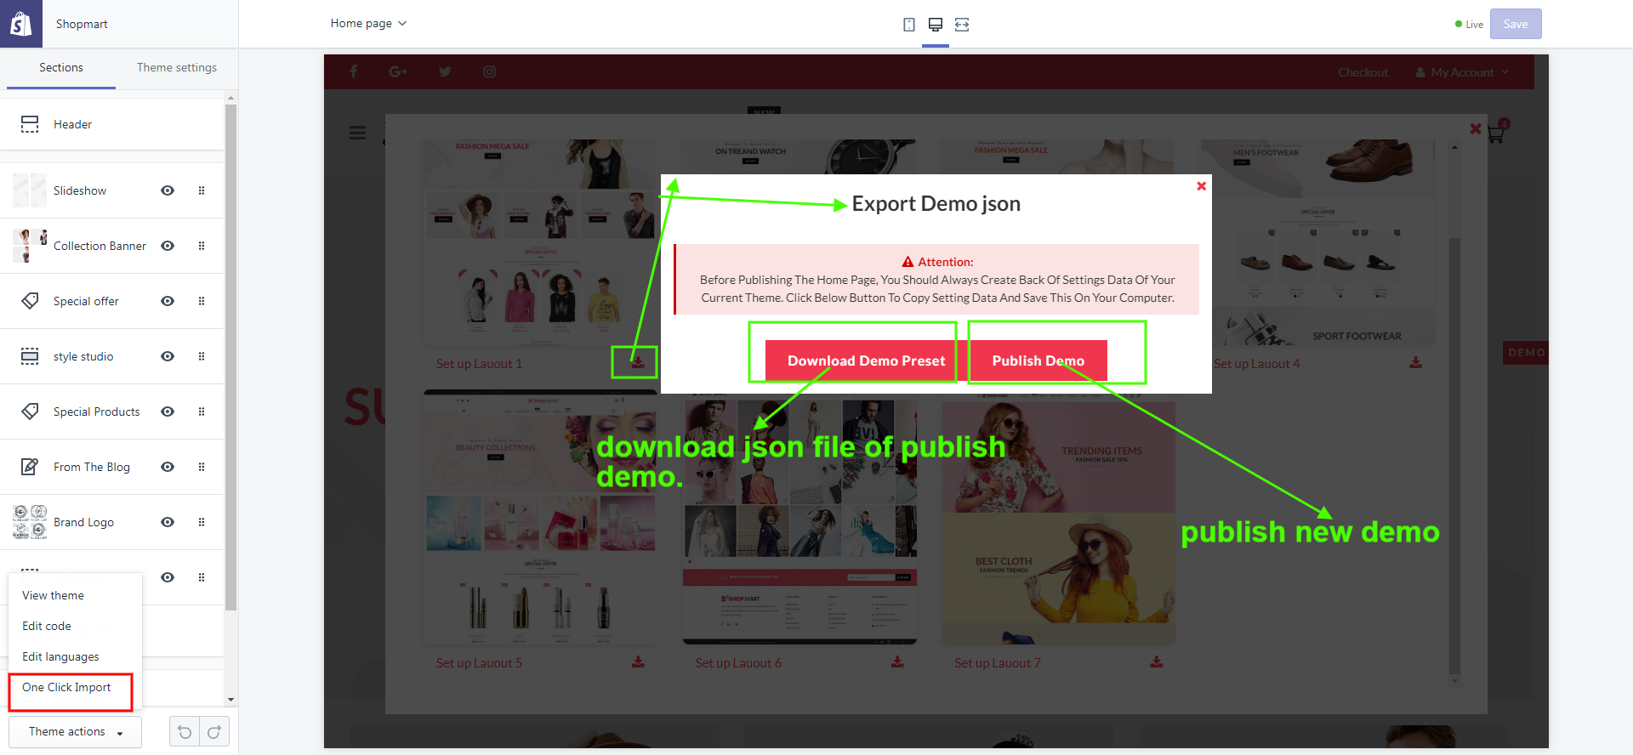
Task: Click the redo arrow icon
Action: tap(214, 732)
